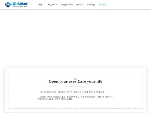Click the 'Open your eyes,Care your life' heading
The width and height of the screenshot is (151, 113).
point(75,81)
